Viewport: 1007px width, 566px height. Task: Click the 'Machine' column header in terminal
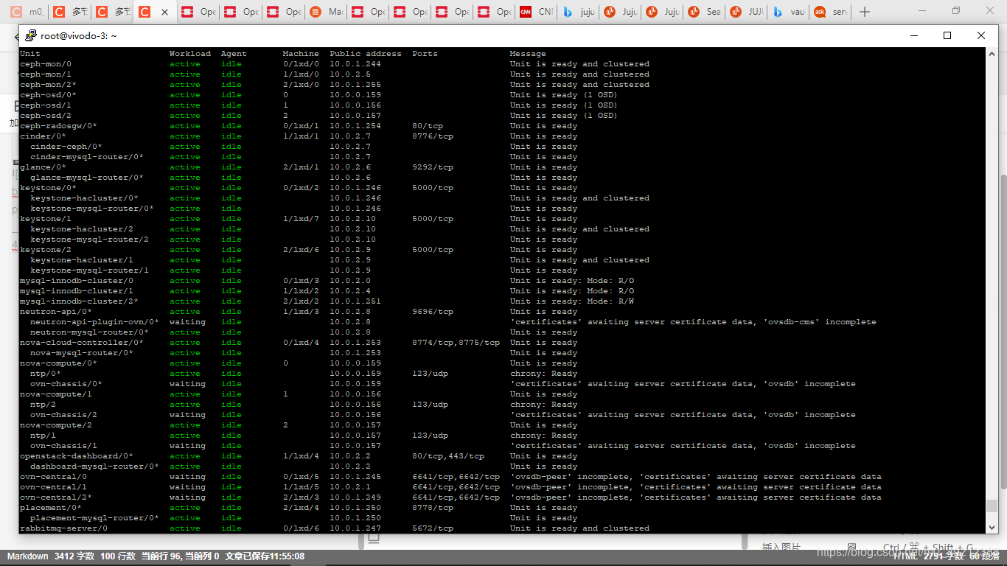click(x=301, y=54)
